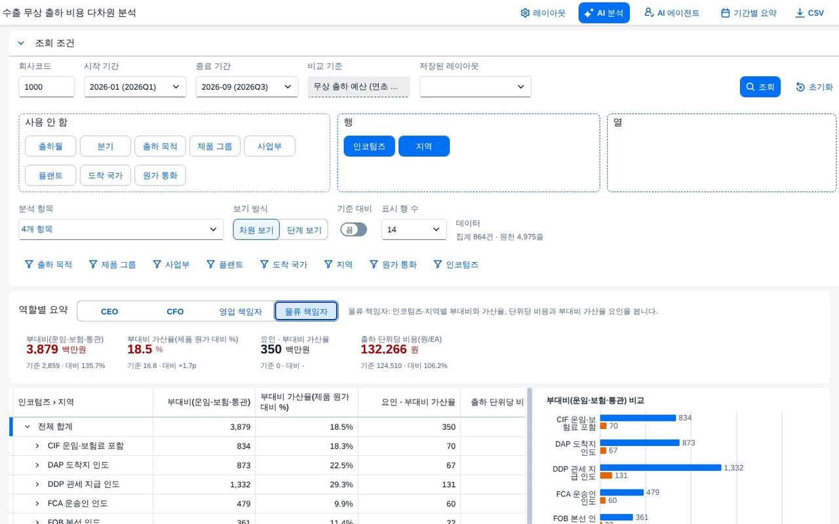
Task: Click the magnifier icon on 조회 button
Action: click(751, 86)
